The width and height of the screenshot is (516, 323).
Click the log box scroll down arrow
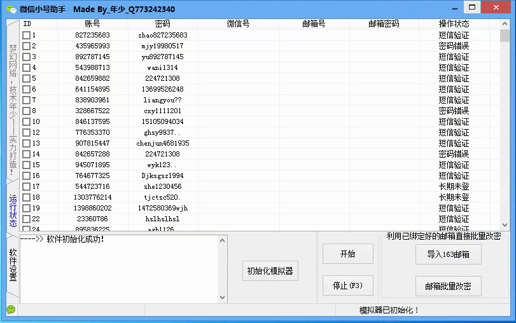[x=223, y=298]
